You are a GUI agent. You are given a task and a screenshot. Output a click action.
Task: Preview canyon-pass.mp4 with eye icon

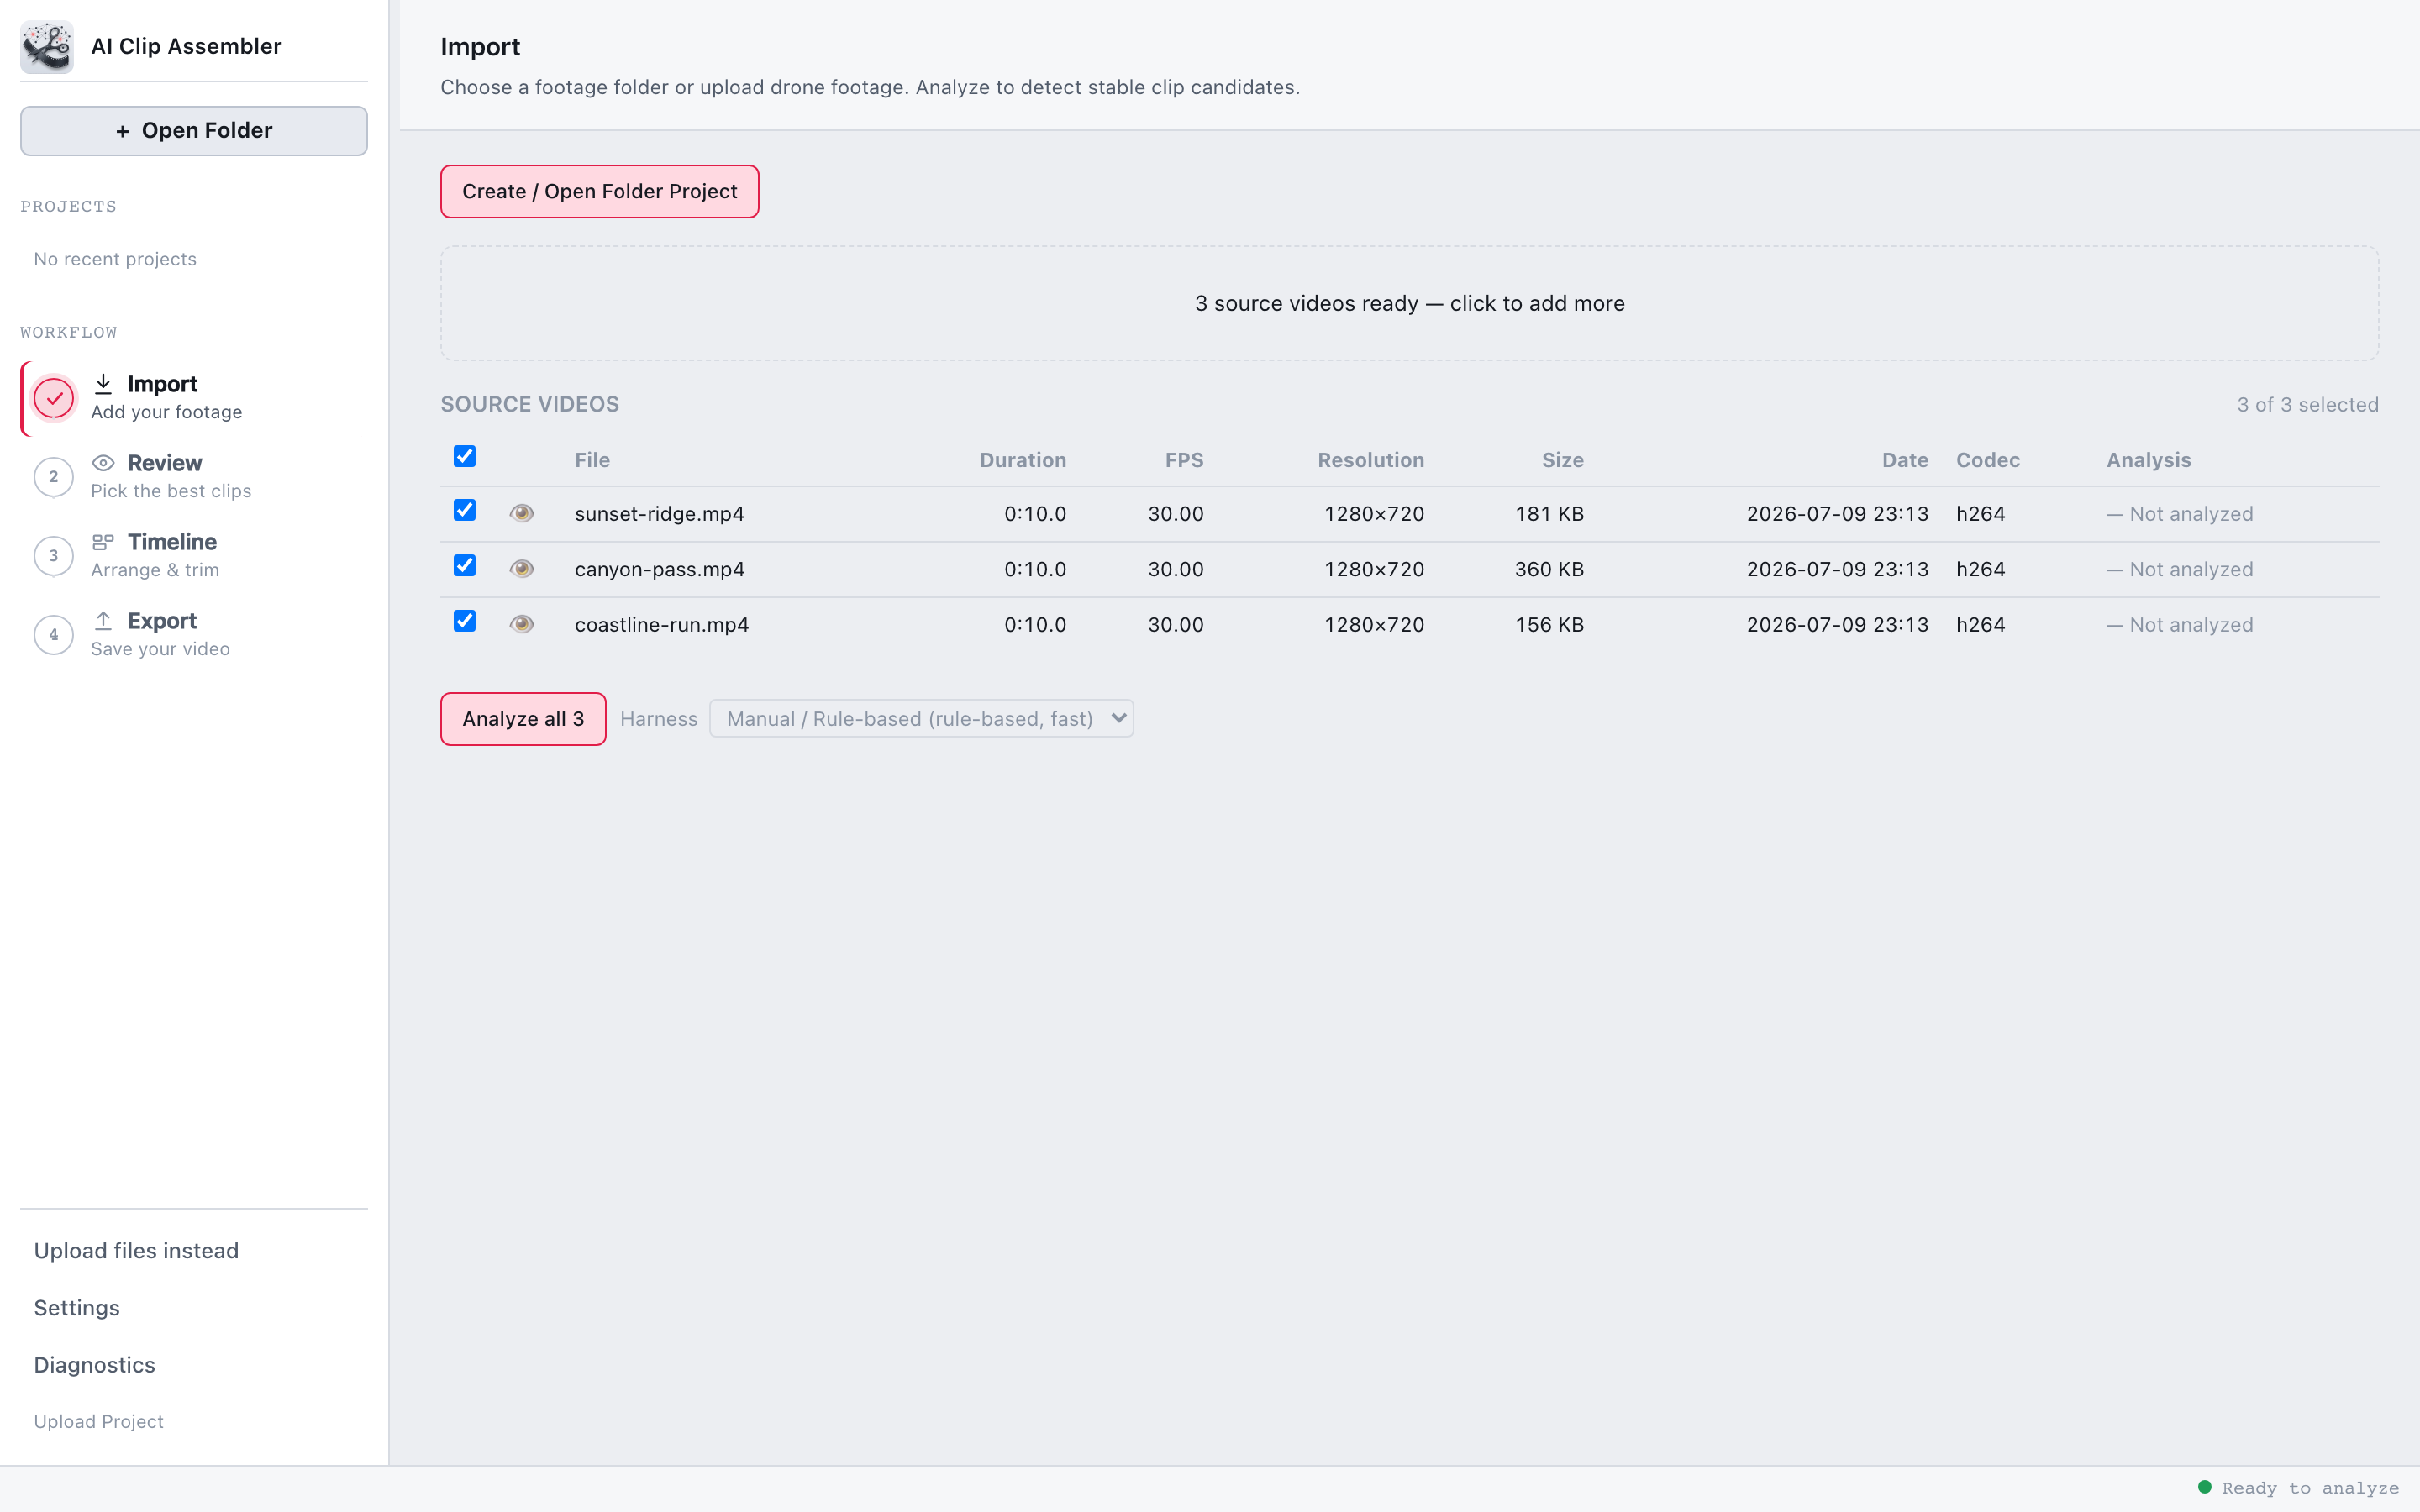click(x=521, y=569)
